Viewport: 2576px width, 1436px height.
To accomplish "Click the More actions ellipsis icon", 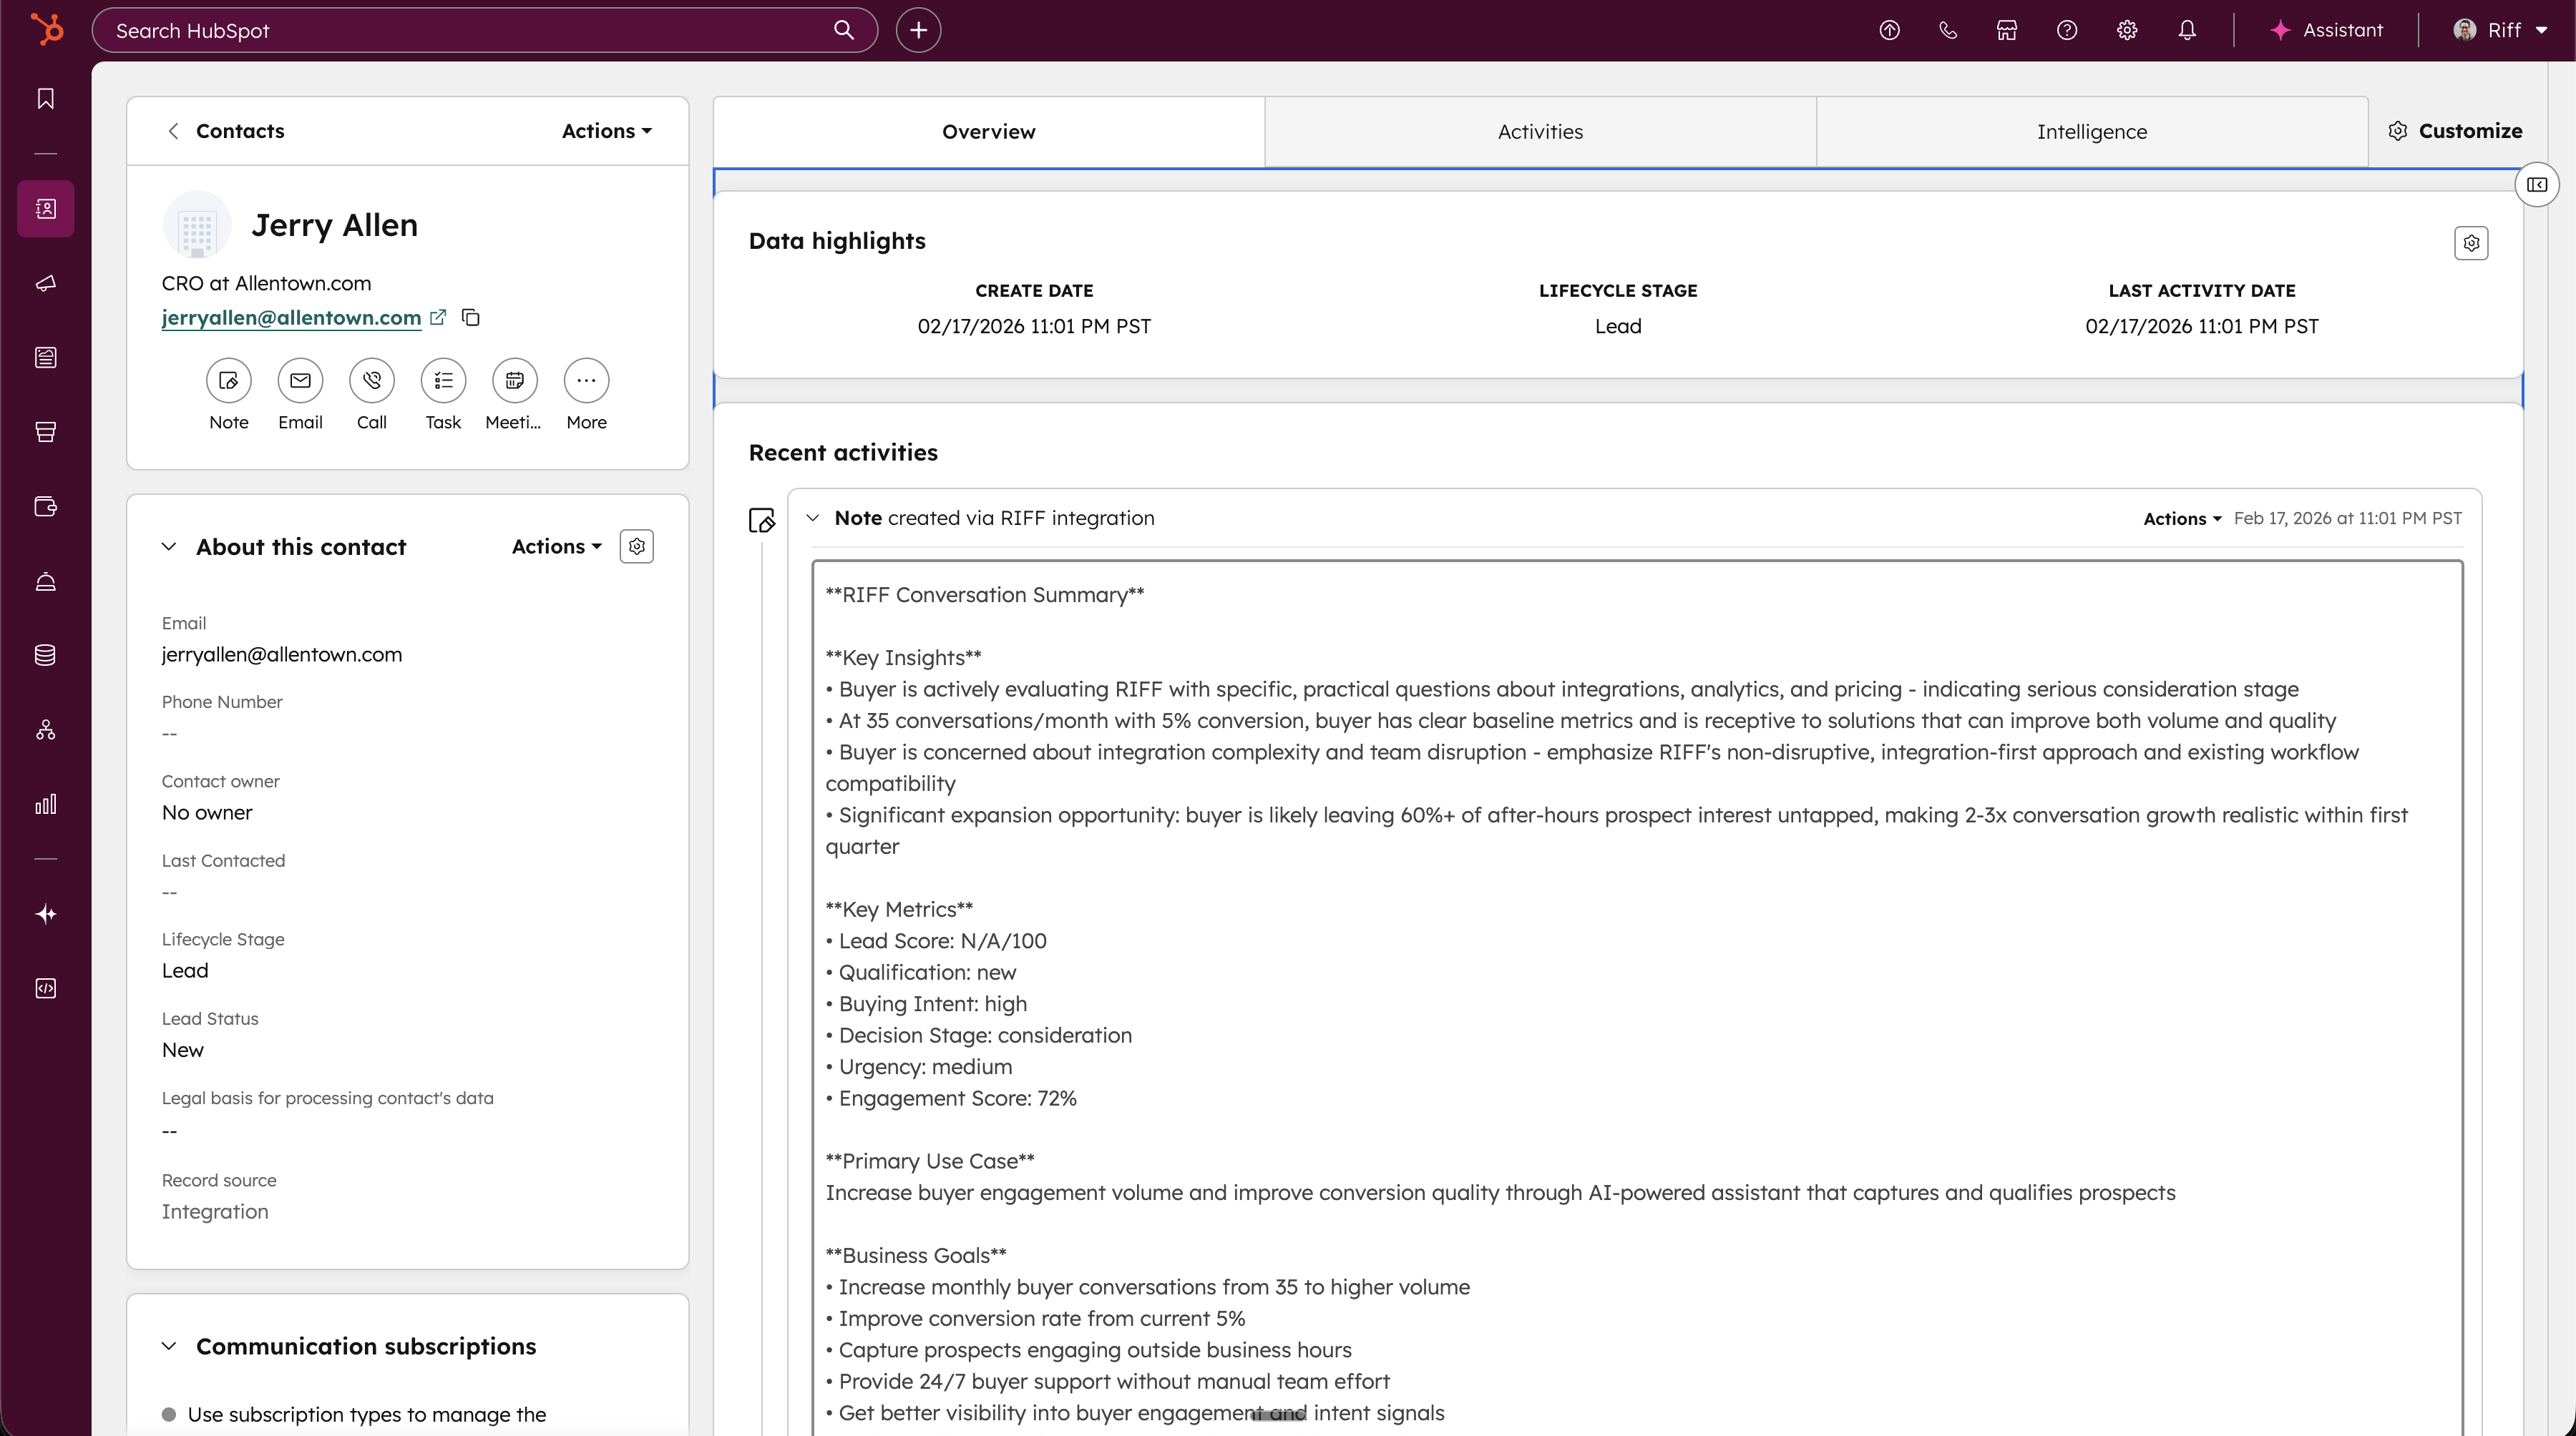I will 587,380.
